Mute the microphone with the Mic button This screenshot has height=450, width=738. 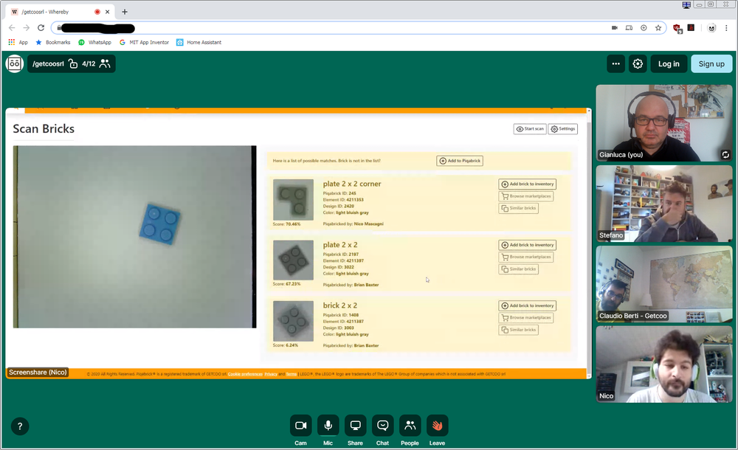tap(328, 426)
